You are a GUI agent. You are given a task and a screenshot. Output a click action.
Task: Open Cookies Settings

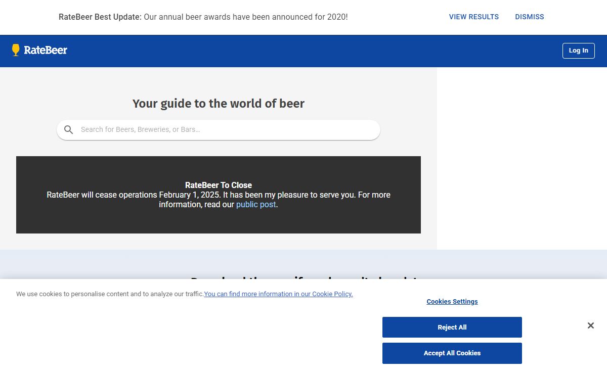click(452, 301)
